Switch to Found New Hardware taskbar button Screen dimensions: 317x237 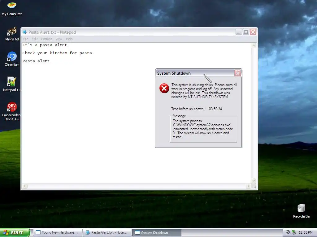click(x=58, y=232)
